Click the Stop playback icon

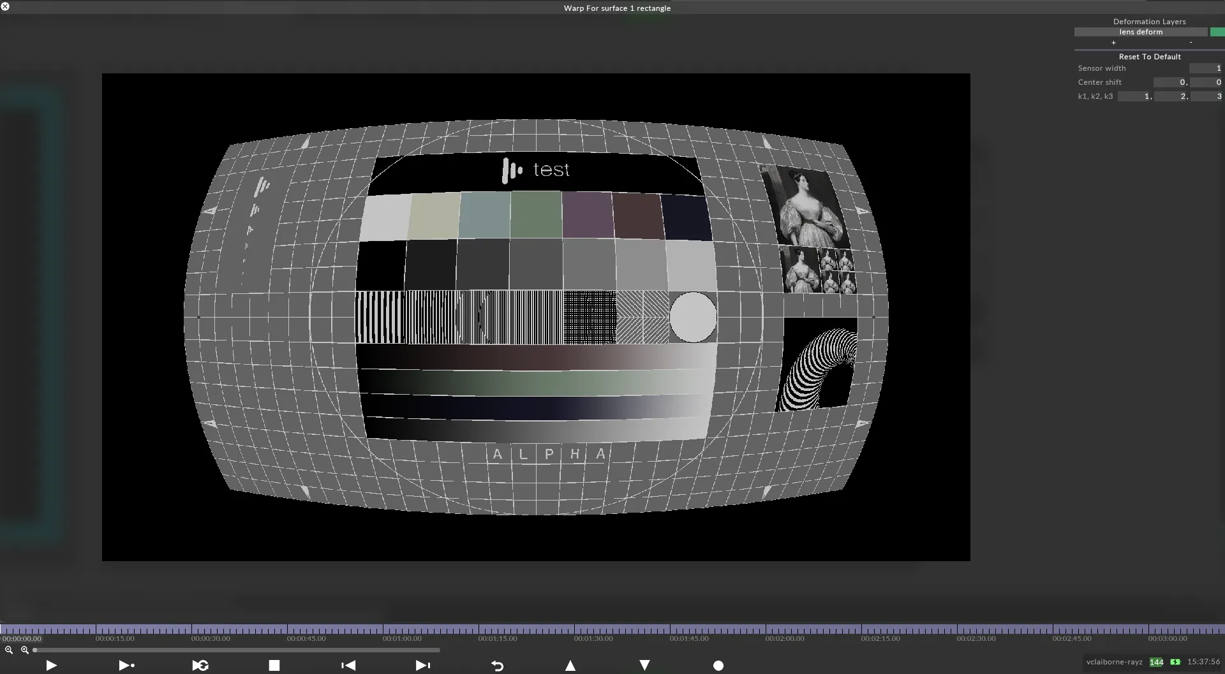click(x=274, y=666)
